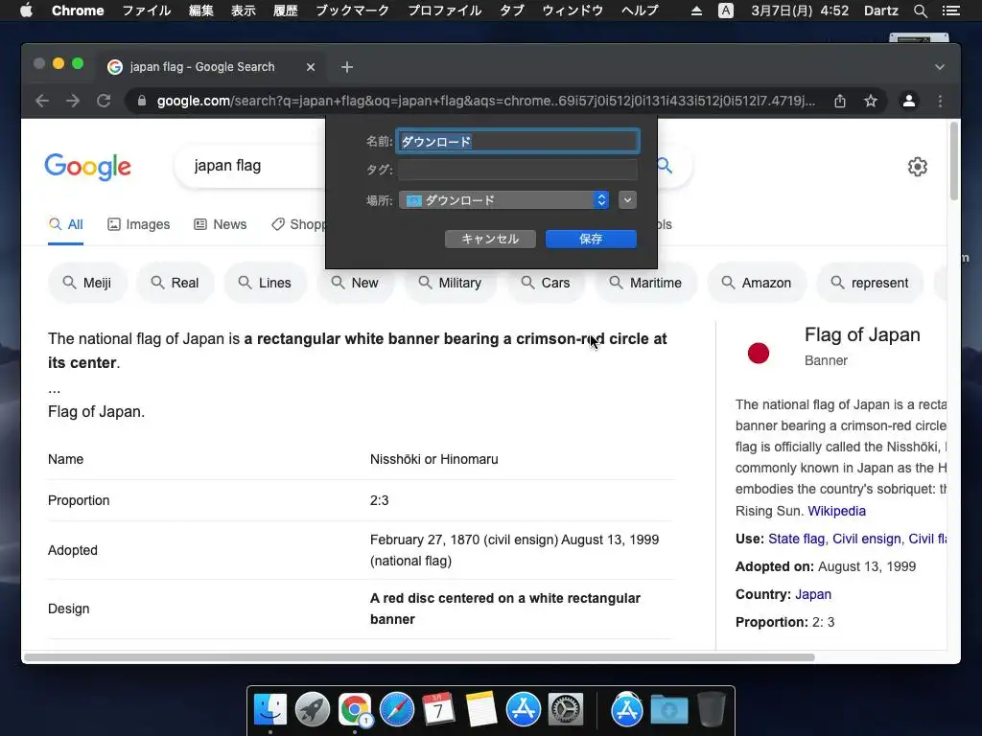
Task: Click the Meiji suggestion chip
Action: pyautogui.click(x=87, y=283)
